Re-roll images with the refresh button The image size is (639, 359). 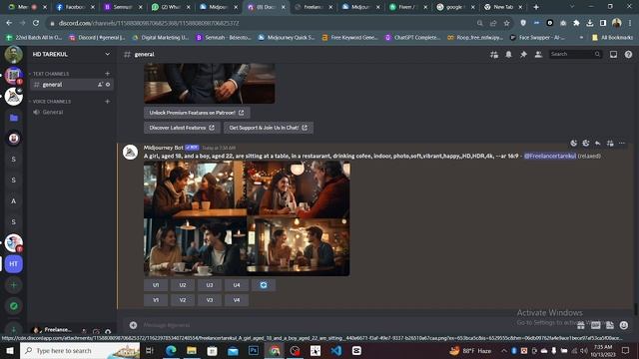coord(264,285)
